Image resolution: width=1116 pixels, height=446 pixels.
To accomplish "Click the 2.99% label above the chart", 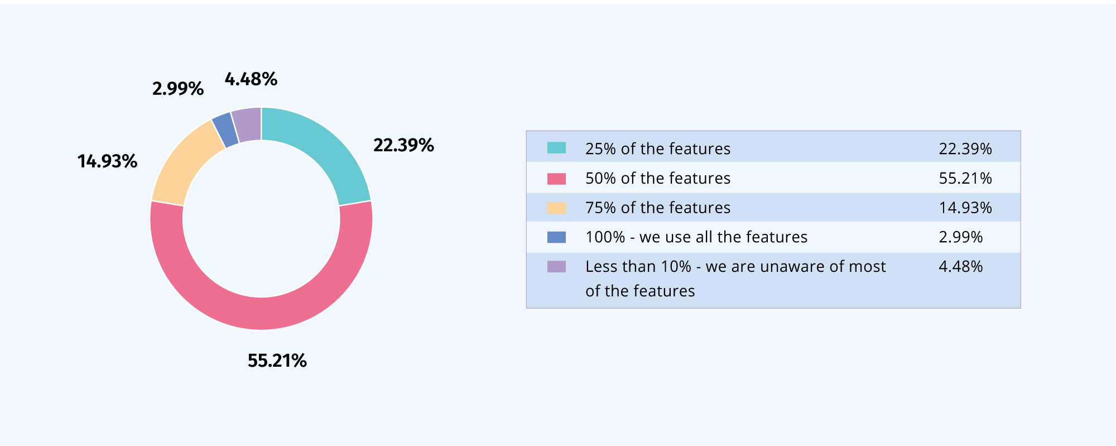I will click(178, 89).
